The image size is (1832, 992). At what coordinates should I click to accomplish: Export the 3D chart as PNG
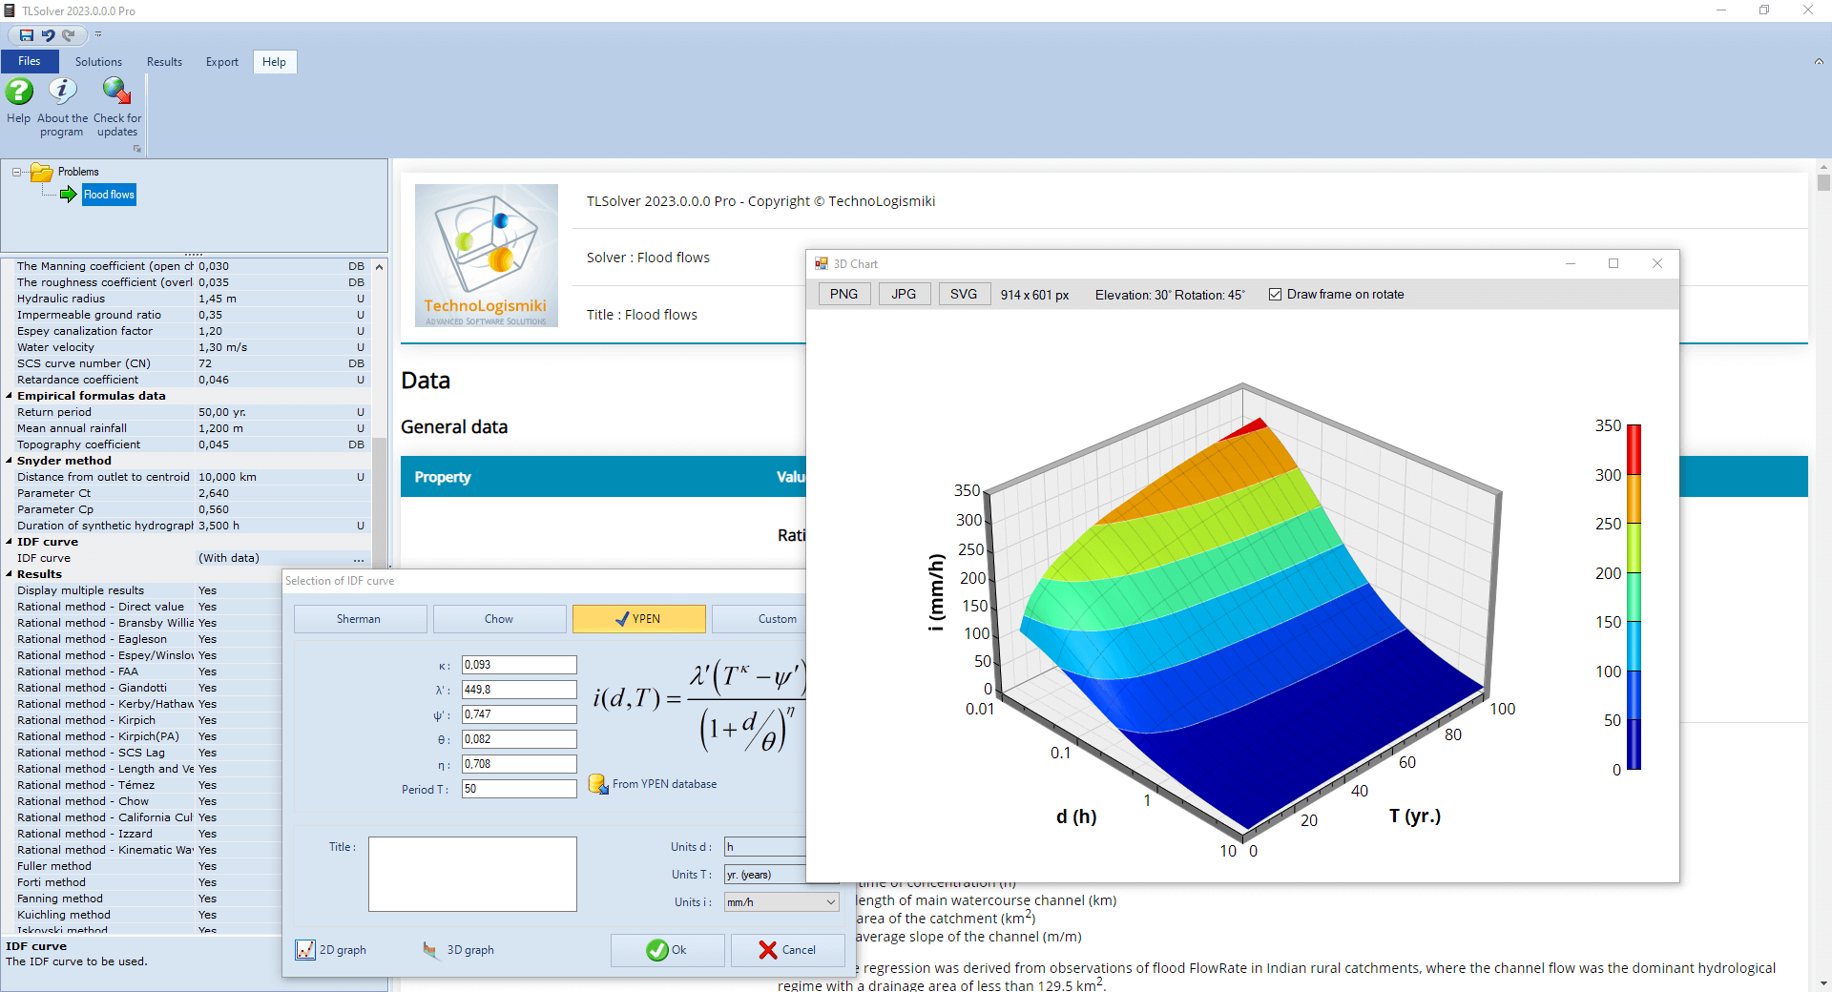(x=843, y=295)
